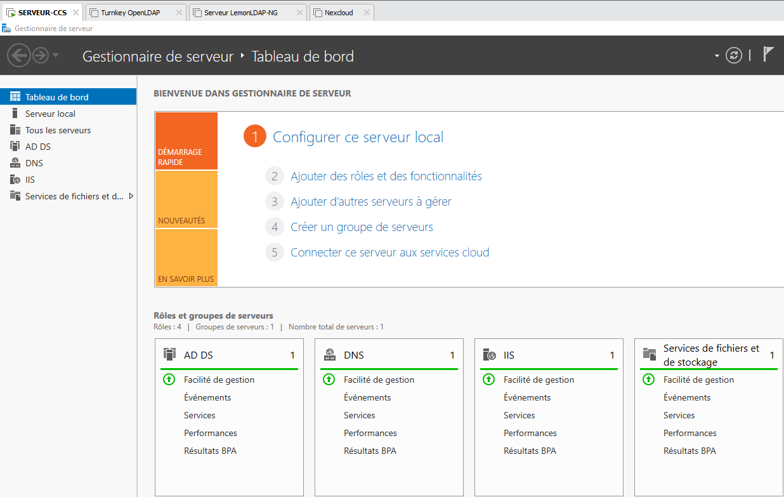Image resolution: width=784 pixels, height=497 pixels.
Task: Click the AD DS tile icon
Action: (169, 354)
